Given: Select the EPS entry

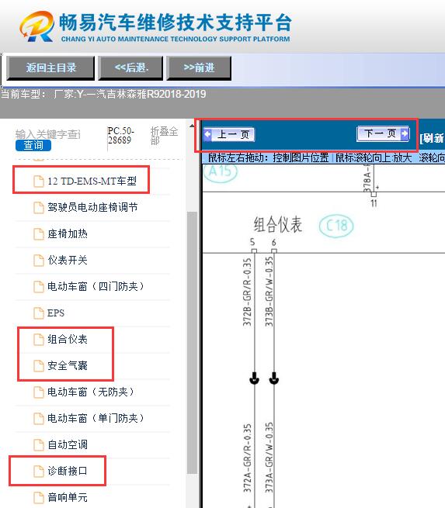Looking at the screenshot, I should (x=56, y=313).
